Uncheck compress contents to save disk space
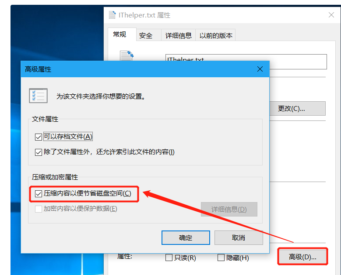The width and height of the screenshot is (341, 275). coord(39,194)
